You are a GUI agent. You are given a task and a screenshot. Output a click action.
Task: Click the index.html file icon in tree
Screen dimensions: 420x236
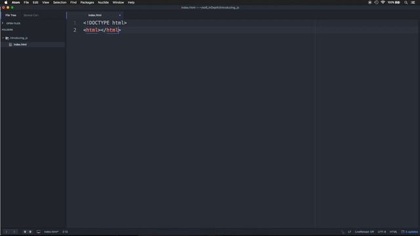coord(10,45)
